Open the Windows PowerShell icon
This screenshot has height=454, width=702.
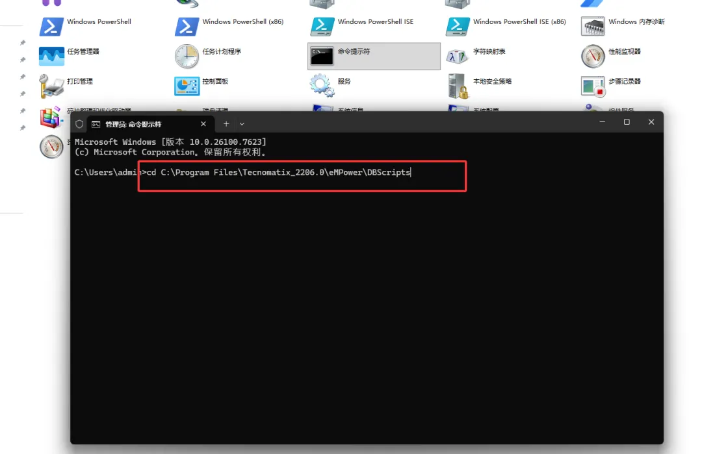(51, 27)
